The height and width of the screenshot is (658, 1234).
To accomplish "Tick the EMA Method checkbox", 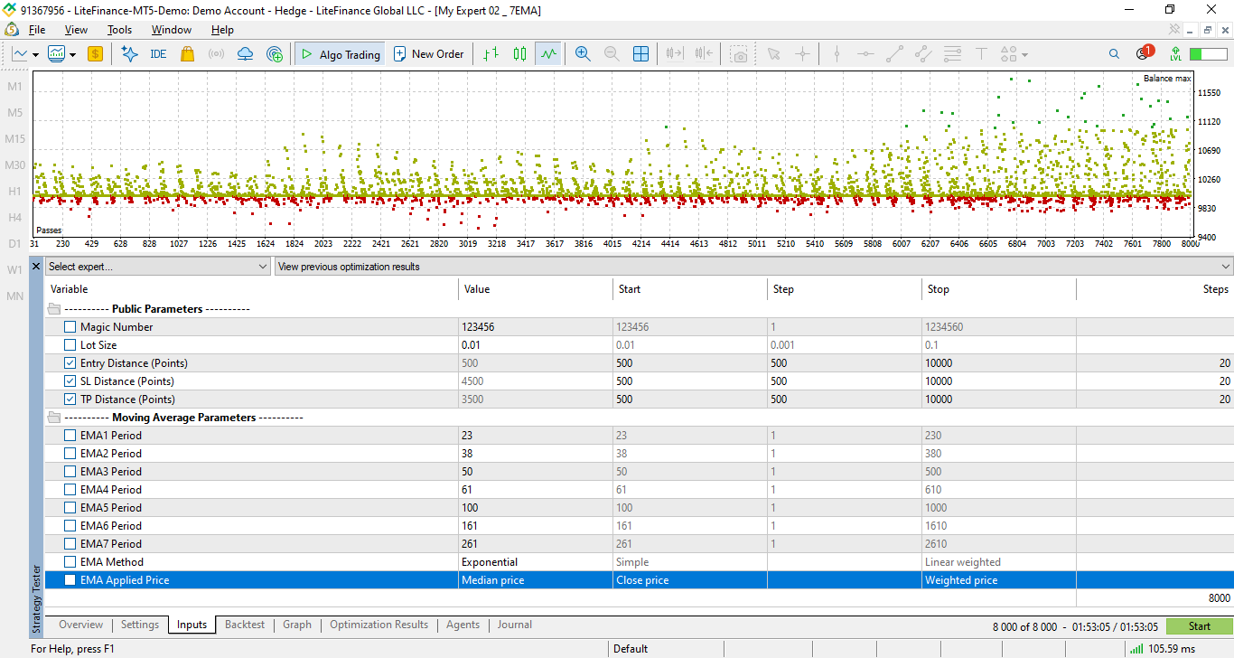I will [70, 562].
